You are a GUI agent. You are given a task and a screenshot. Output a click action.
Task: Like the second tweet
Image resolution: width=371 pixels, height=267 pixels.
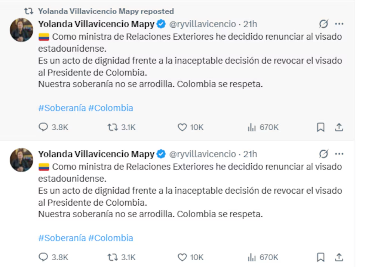(x=182, y=257)
